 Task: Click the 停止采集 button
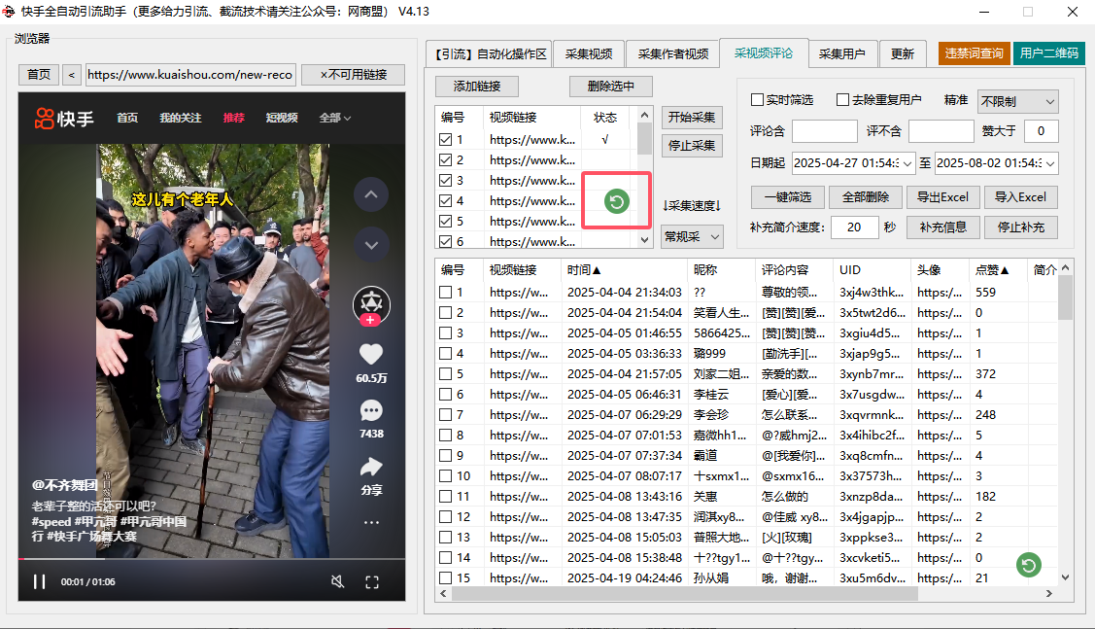click(692, 146)
